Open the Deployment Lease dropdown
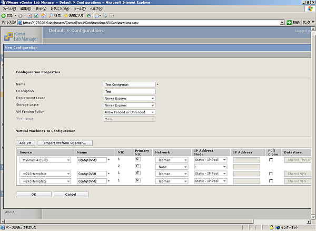 [130, 98]
